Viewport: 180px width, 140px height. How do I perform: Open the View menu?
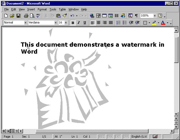click(x=22, y=9)
